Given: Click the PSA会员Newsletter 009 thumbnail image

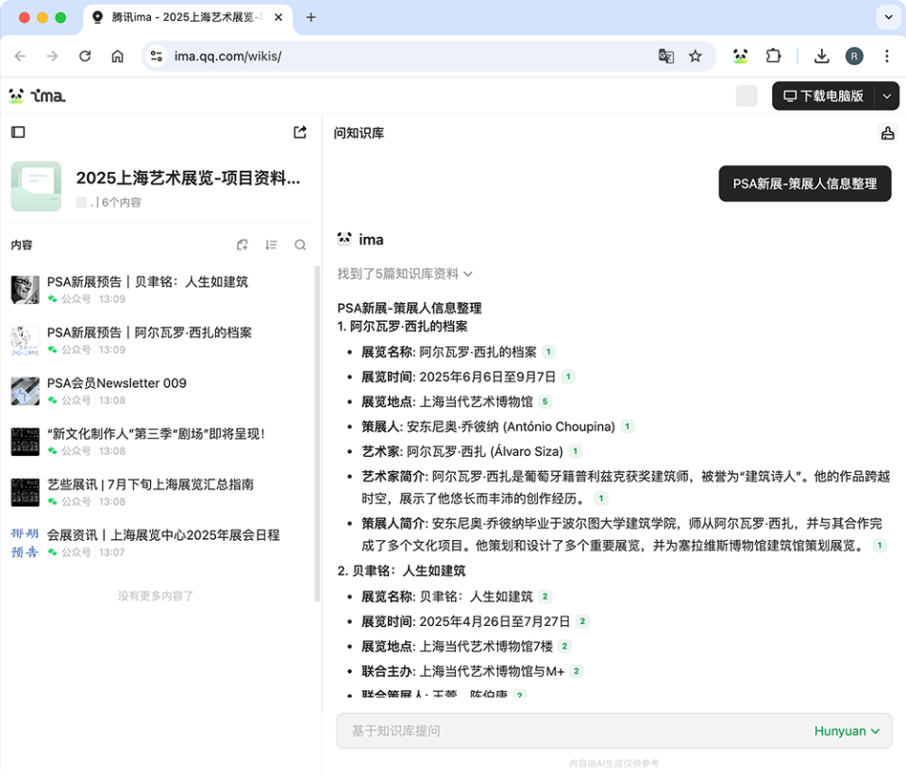Looking at the screenshot, I should click(x=25, y=390).
